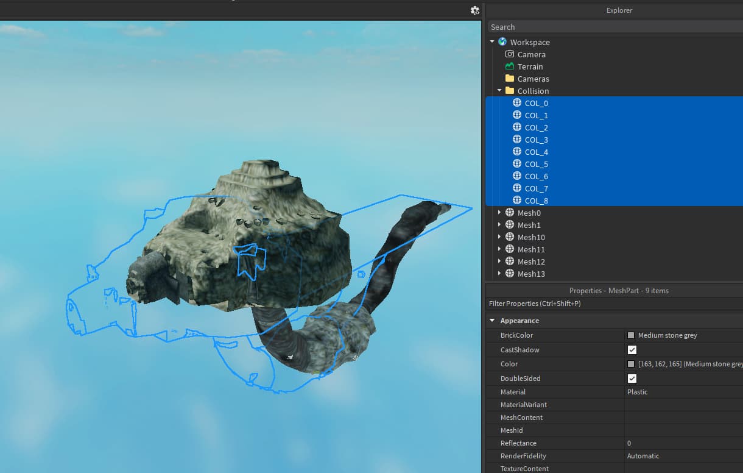Click the Cameras folder icon

(x=510, y=79)
